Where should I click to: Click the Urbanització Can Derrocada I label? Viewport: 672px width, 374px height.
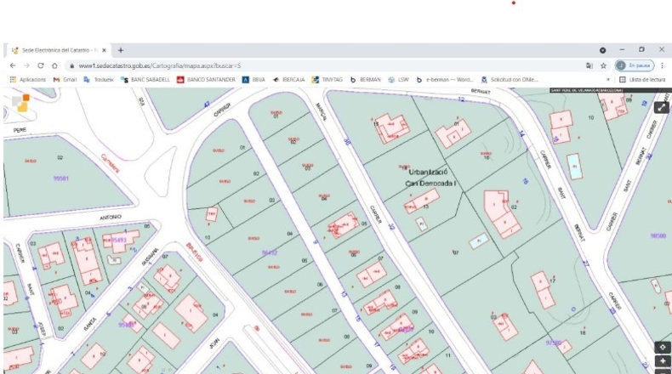(430, 178)
